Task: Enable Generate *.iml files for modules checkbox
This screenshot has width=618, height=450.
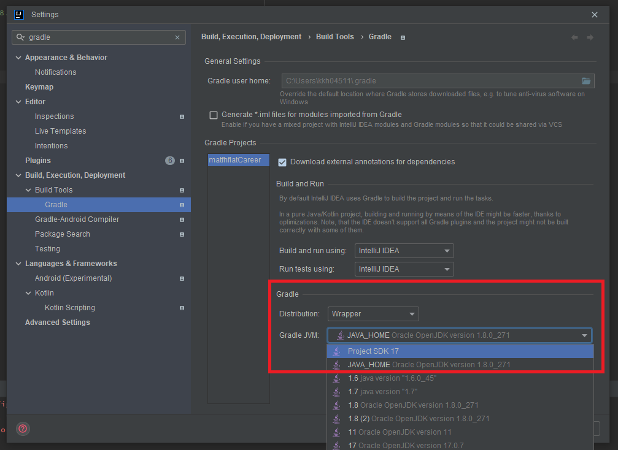Action: coord(214,115)
